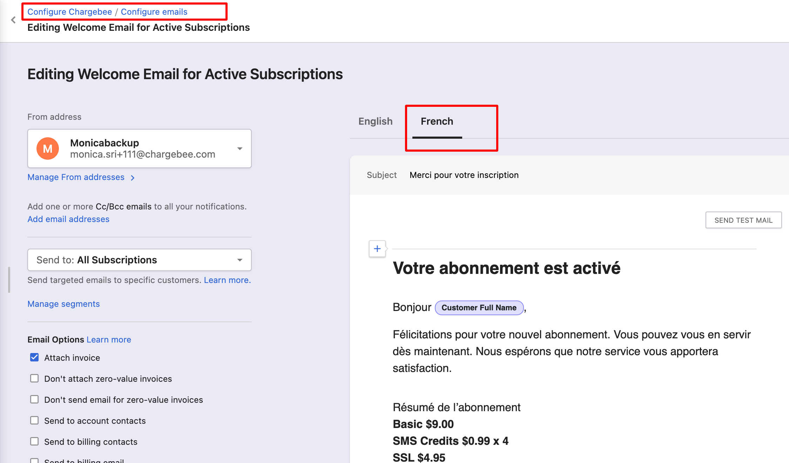The width and height of the screenshot is (789, 463).
Task: Click the orange M avatar icon
Action: pyautogui.click(x=48, y=148)
